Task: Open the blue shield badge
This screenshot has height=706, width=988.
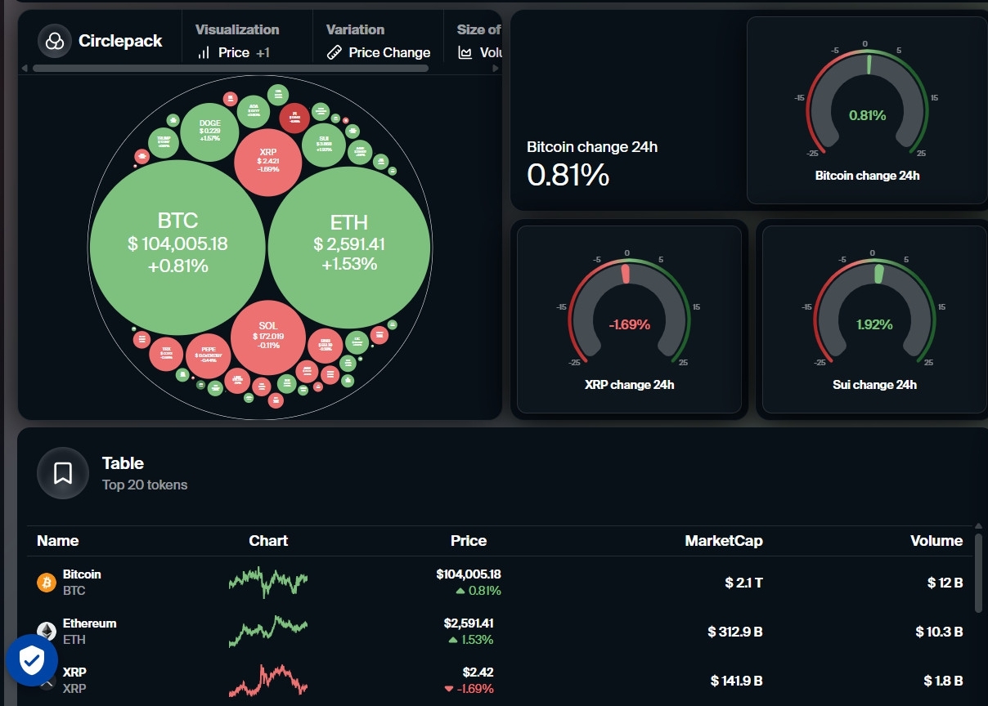Action: pos(31,660)
